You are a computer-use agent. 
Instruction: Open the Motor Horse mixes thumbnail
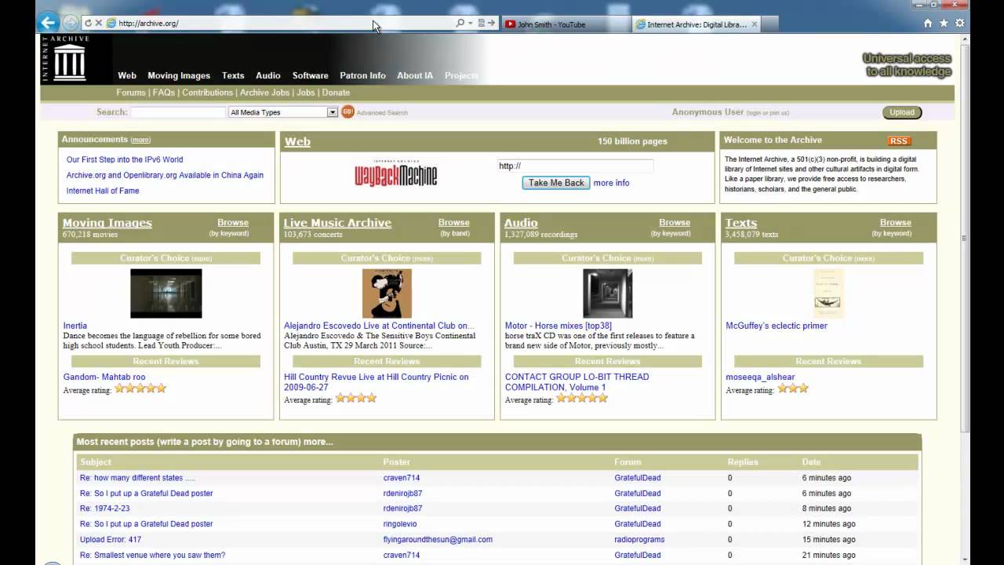[608, 293]
